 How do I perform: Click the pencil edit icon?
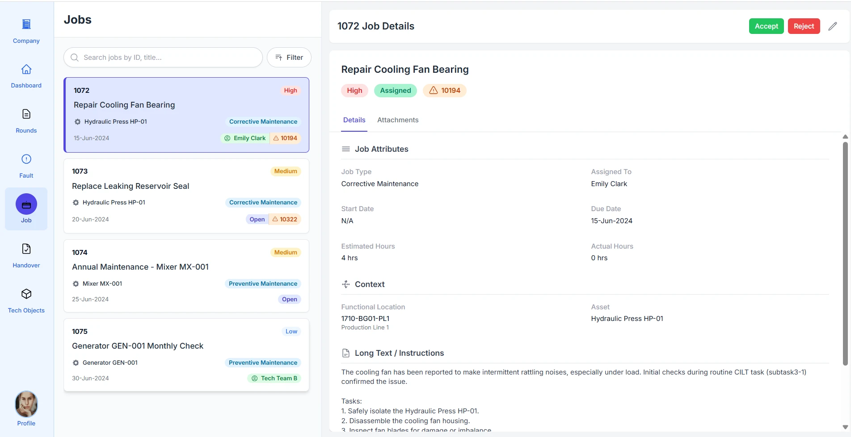tap(832, 26)
